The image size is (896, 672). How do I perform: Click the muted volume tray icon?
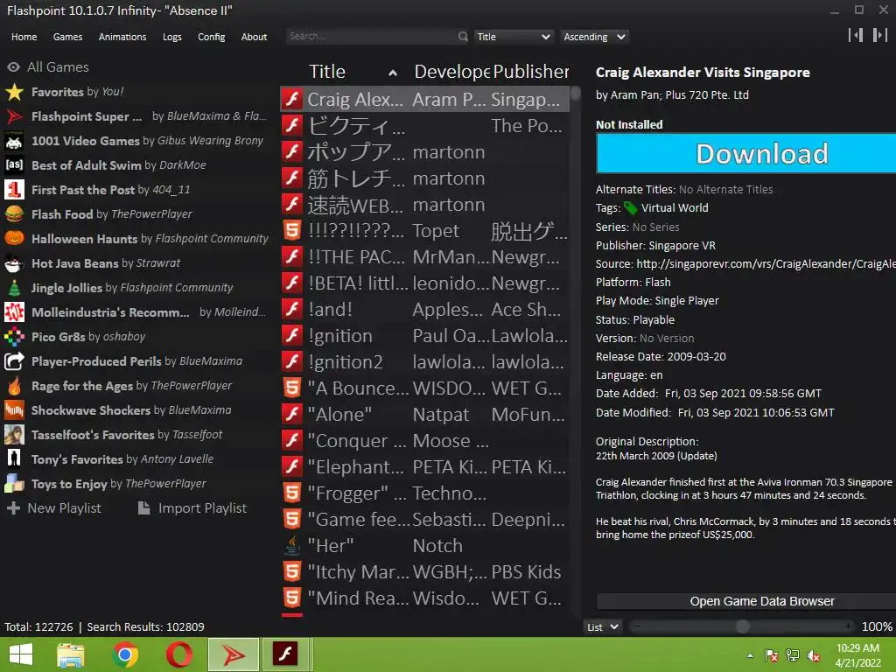814,654
